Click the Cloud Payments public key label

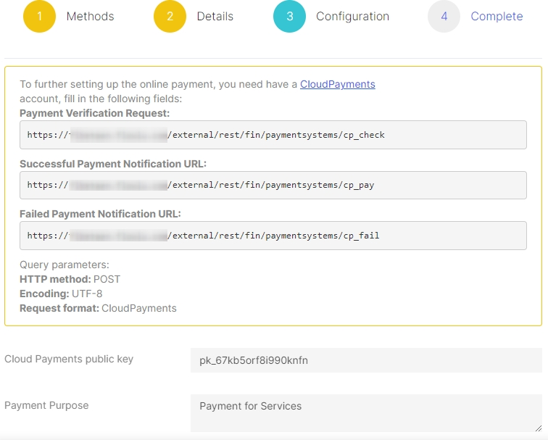[x=69, y=359]
